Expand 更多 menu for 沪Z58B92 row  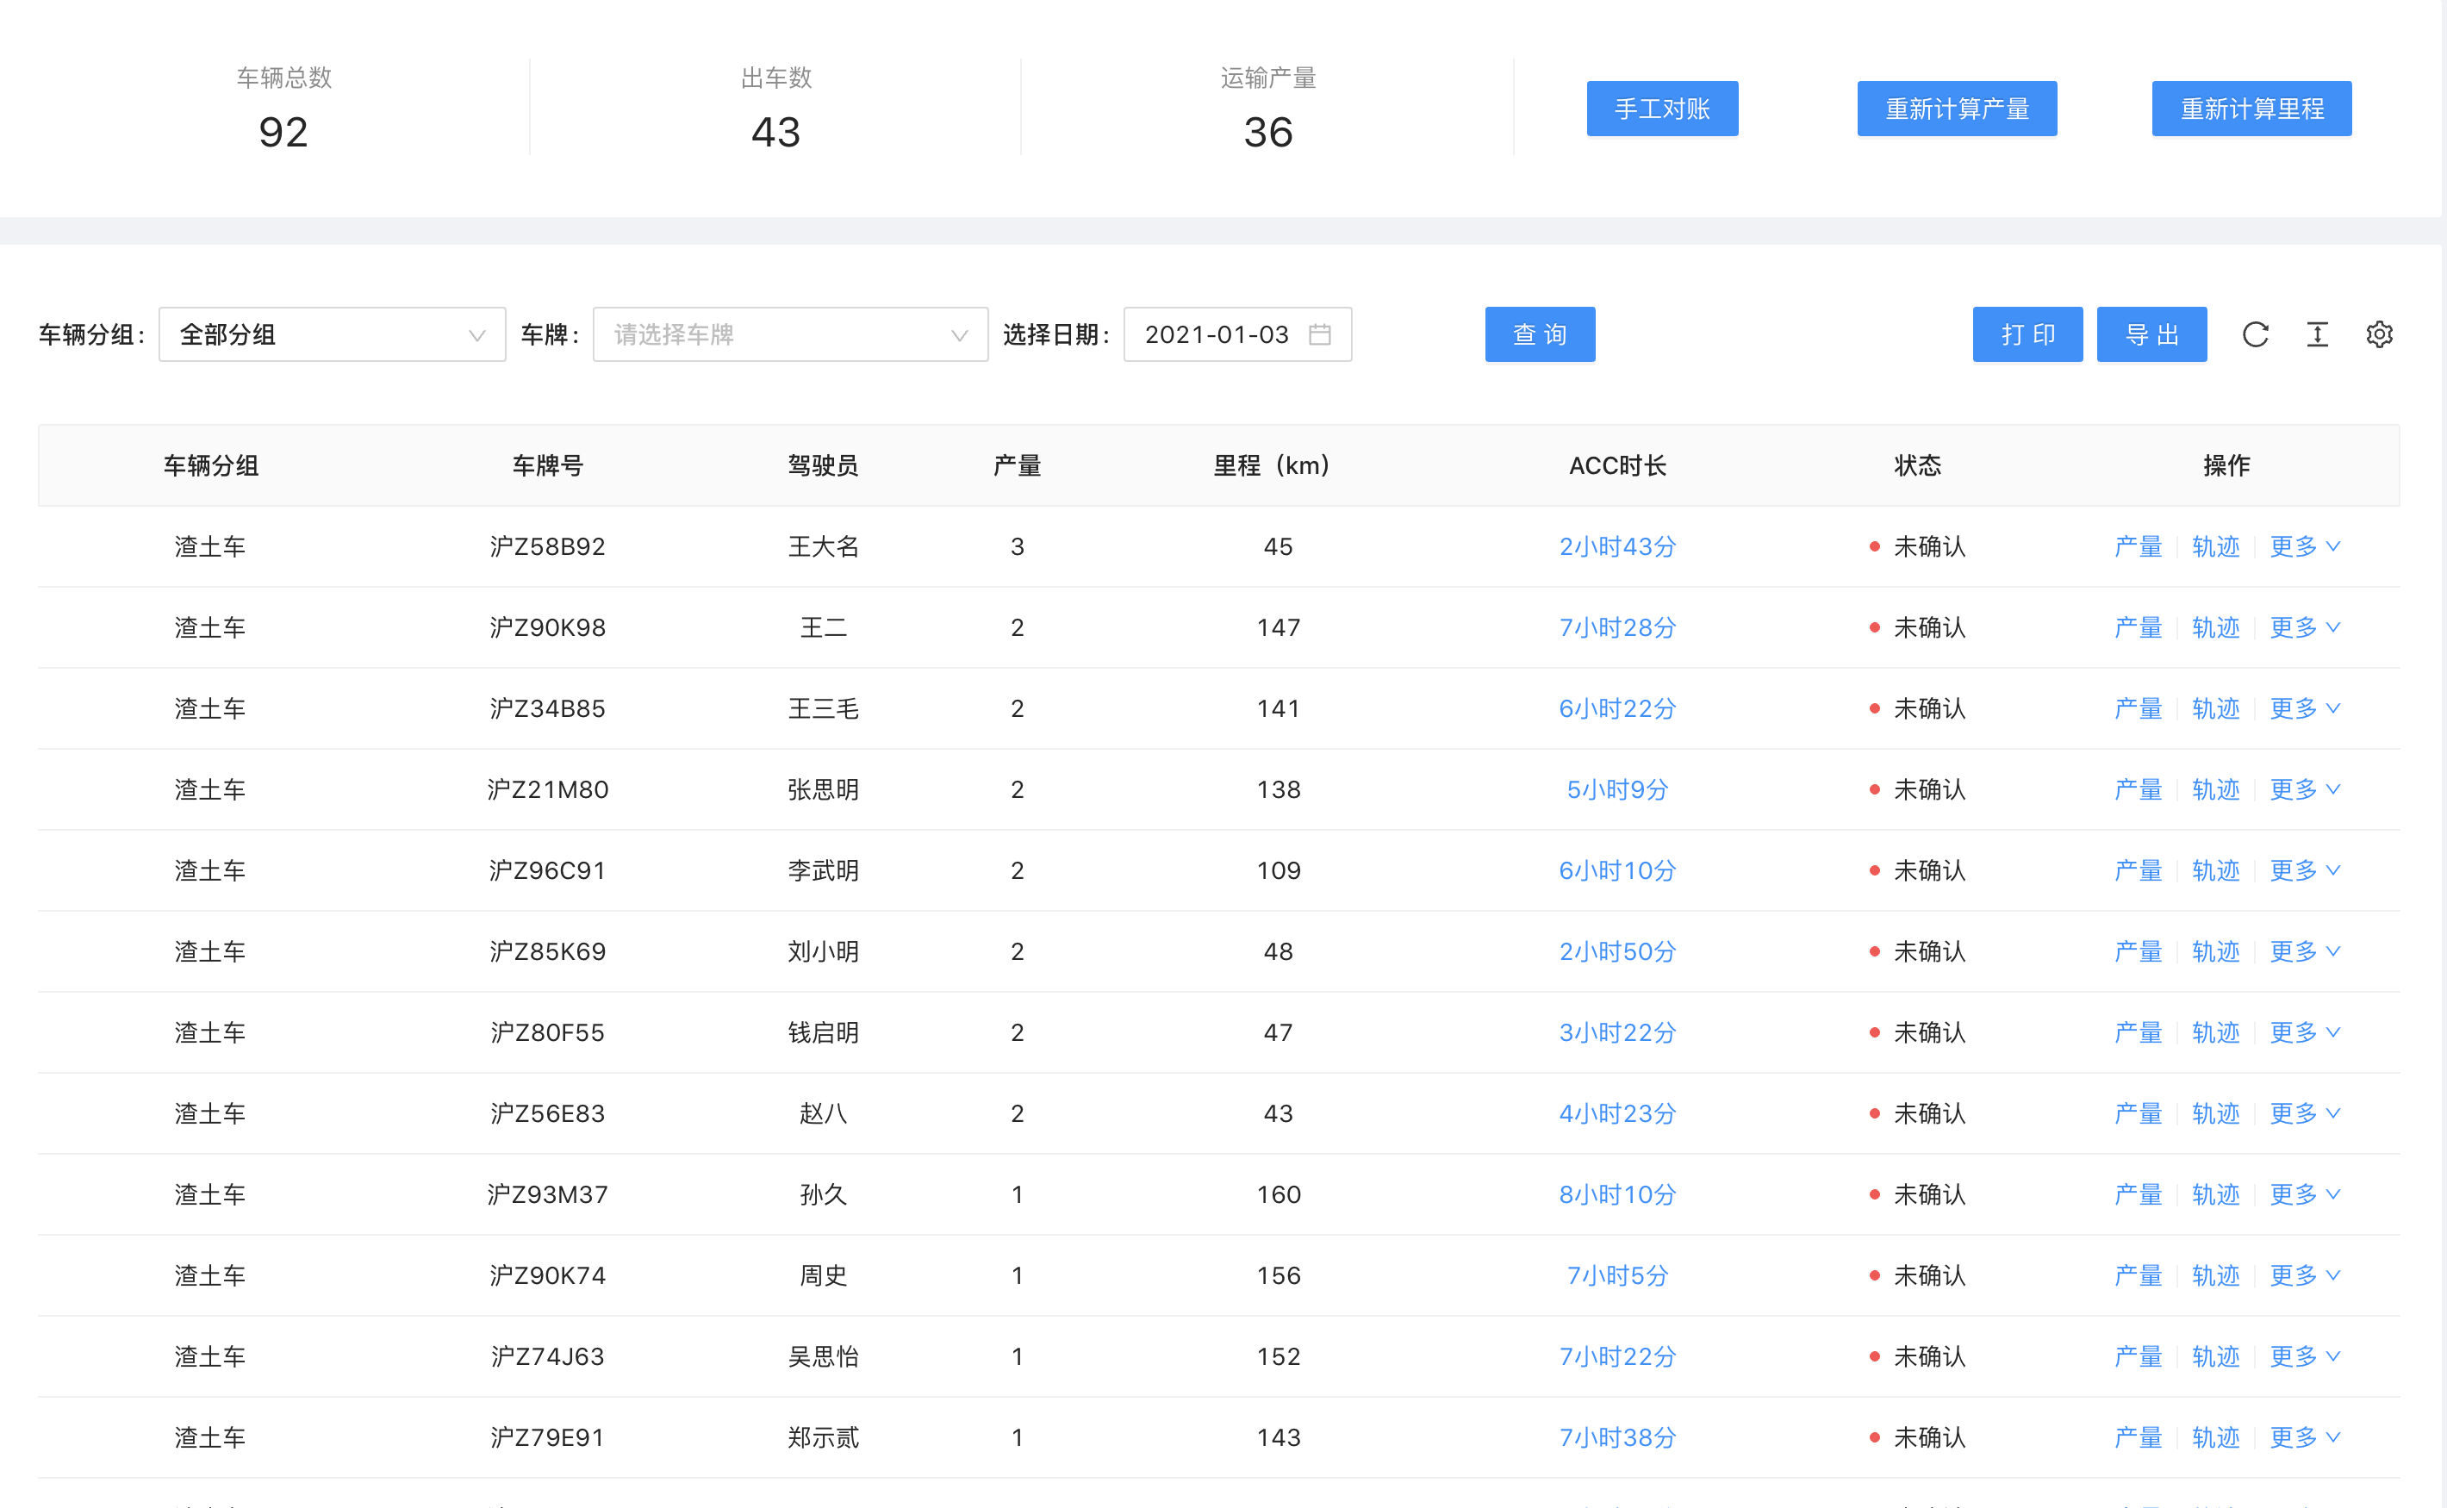click(x=2303, y=546)
